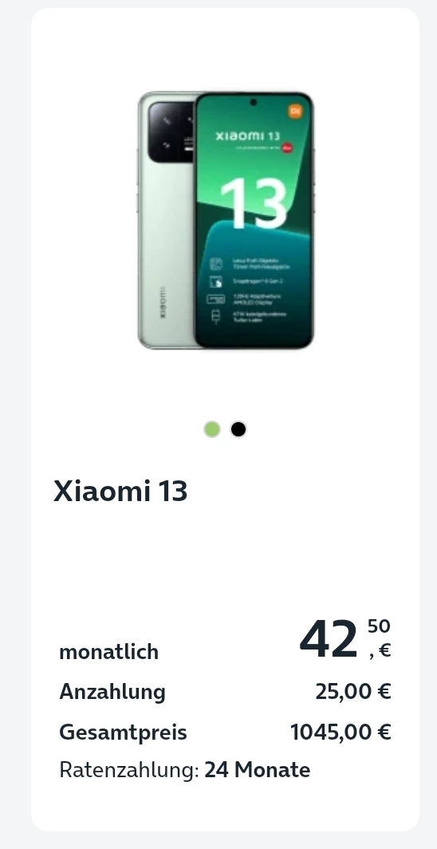Select the green color swatch

click(212, 429)
